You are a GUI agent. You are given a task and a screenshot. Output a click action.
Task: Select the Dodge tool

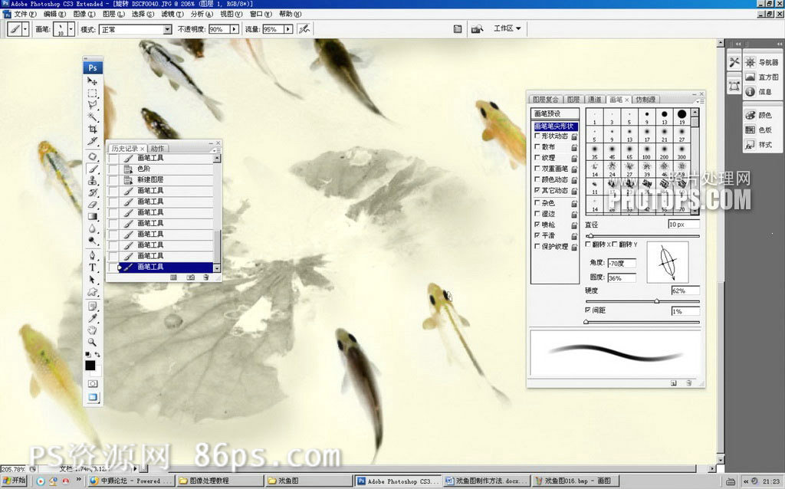(x=93, y=241)
